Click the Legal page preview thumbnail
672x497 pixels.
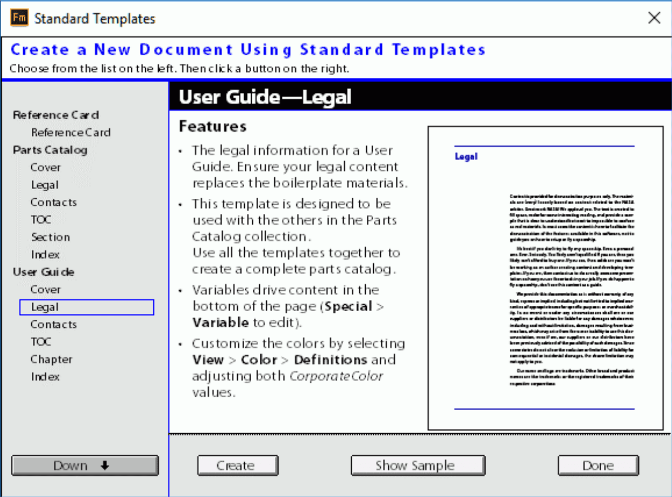(x=545, y=278)
